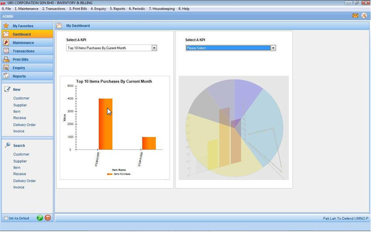The image size is (371, 232).
Task: Search Item under Search list
Action: point(17,167)
